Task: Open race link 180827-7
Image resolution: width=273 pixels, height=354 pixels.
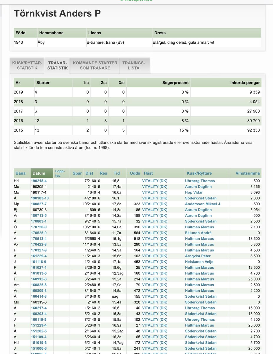Action: click(39, 204)
